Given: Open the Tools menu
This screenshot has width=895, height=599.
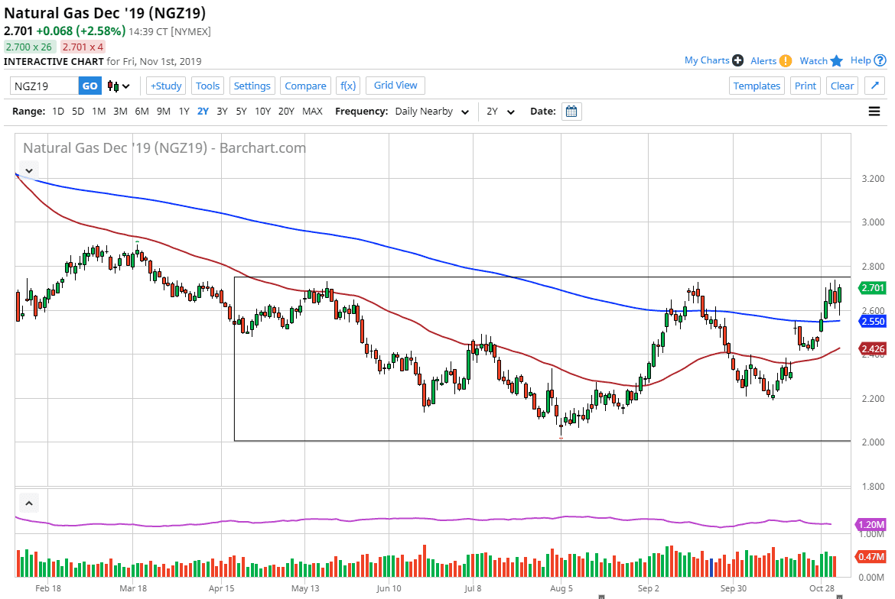Looking at the screenshot, I should [x=207, y=86].
